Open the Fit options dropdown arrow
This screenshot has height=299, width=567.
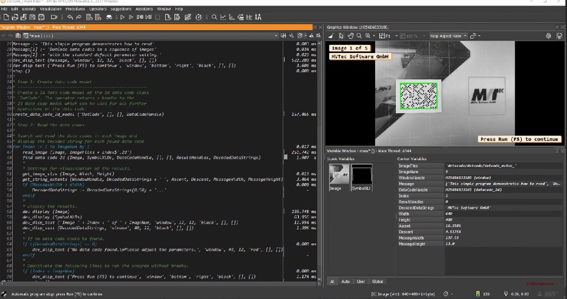click(397, 36)
